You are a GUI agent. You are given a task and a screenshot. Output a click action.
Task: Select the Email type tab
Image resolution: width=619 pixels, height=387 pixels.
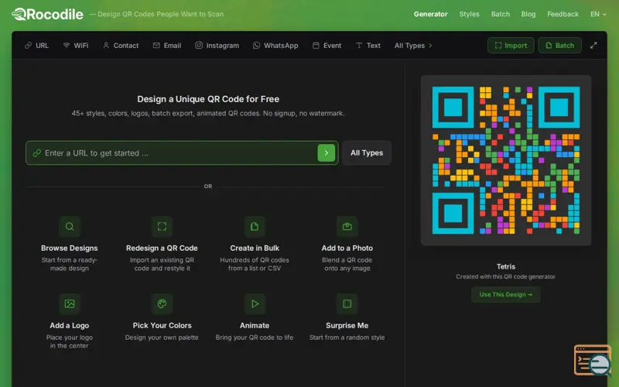[x=167, y=46]
